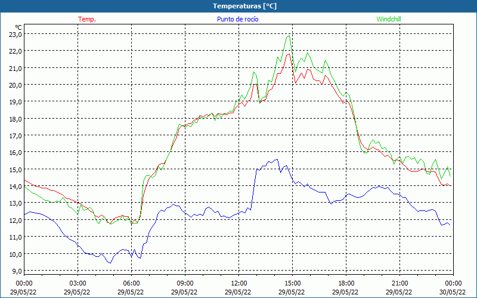
Task: Click the 12:00 time axis label
Action: pyautogui.click(x=238, y=284)
